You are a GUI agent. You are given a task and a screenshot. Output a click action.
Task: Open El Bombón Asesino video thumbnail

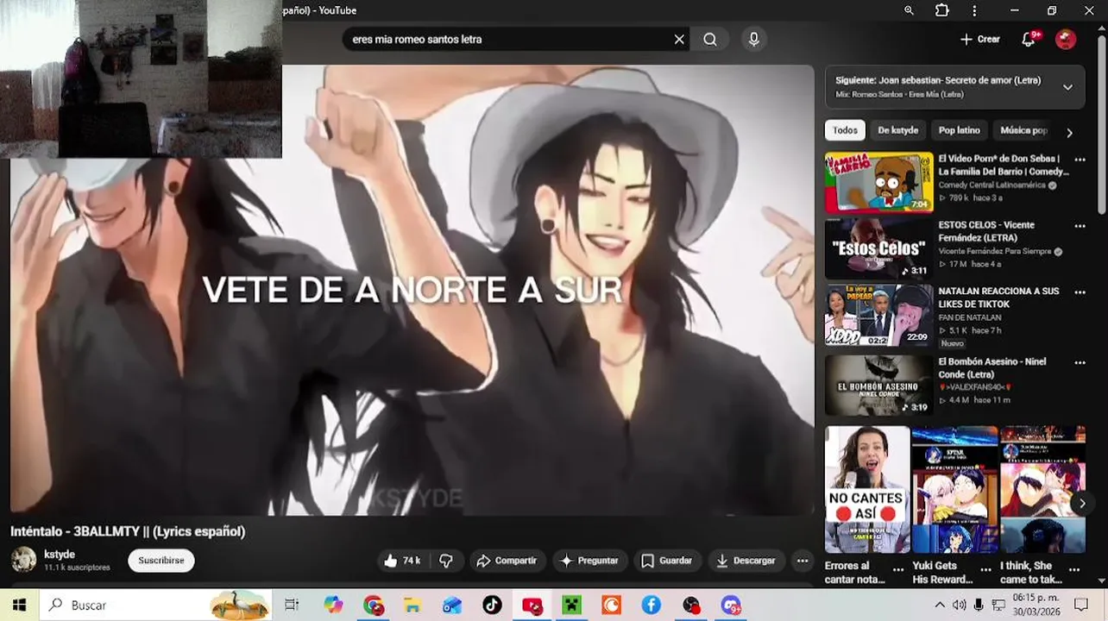click(878, 386)
